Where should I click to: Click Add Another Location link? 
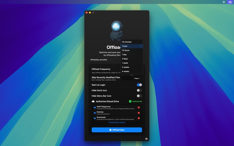pyautogui.click(x=117, y=122)
